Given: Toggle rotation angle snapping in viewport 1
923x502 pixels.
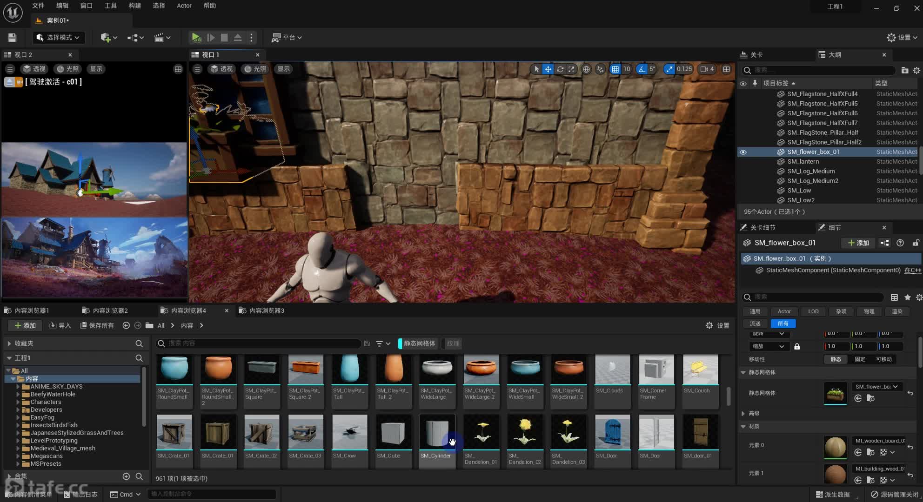Looking at the screenshot, I should (642, 69).
